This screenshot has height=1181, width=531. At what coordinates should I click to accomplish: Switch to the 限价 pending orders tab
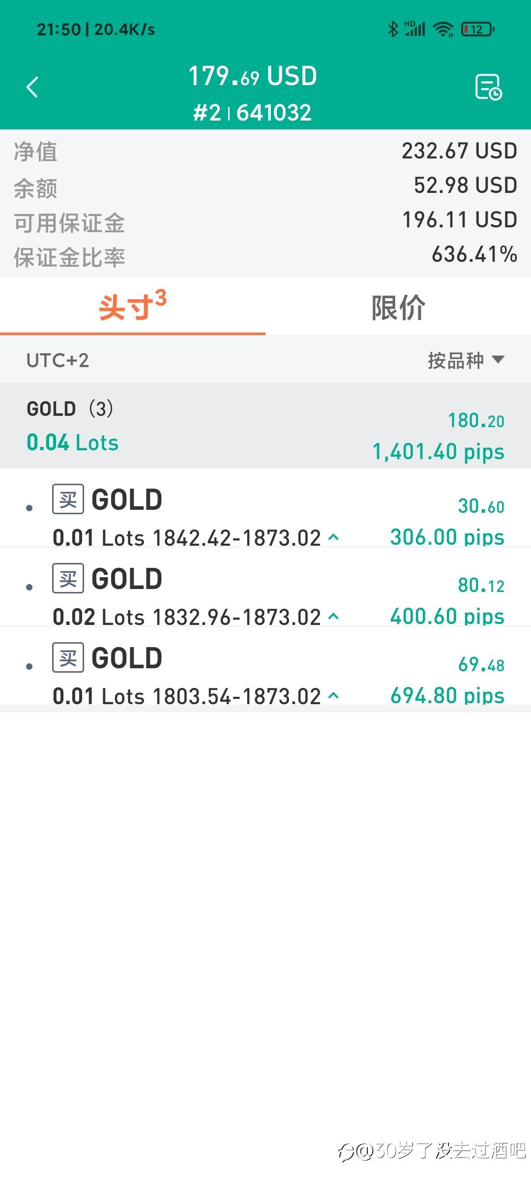[x=398, y=308]
